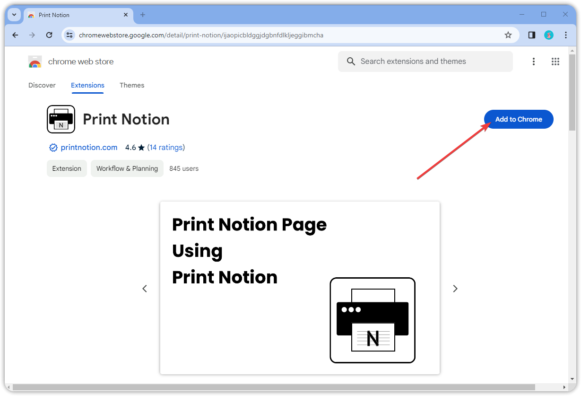Open the more options menu on the store page

(534, 62)
